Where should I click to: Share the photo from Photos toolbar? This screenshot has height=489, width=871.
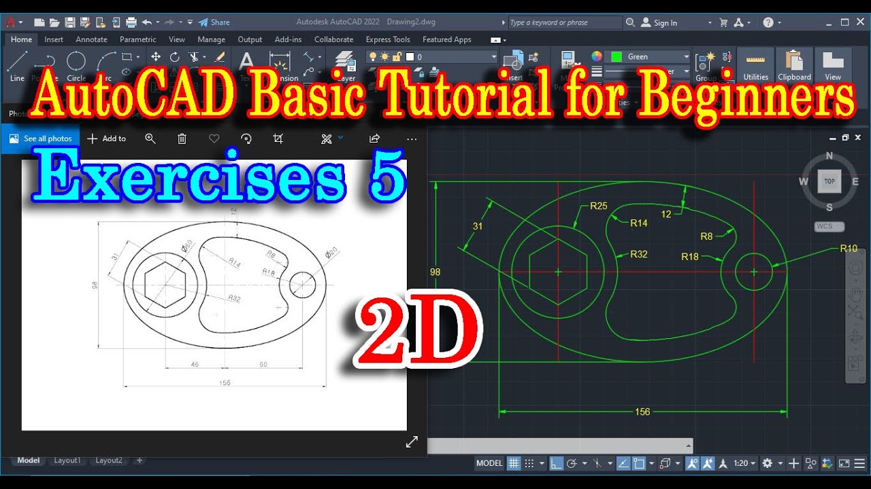tap(374, 139)
